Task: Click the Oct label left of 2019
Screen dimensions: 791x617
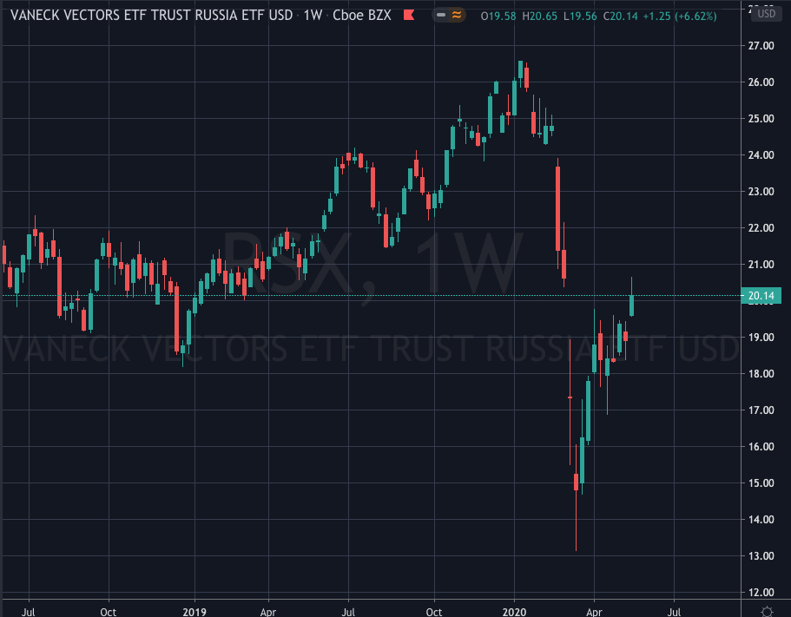Action: coord(108,612)
